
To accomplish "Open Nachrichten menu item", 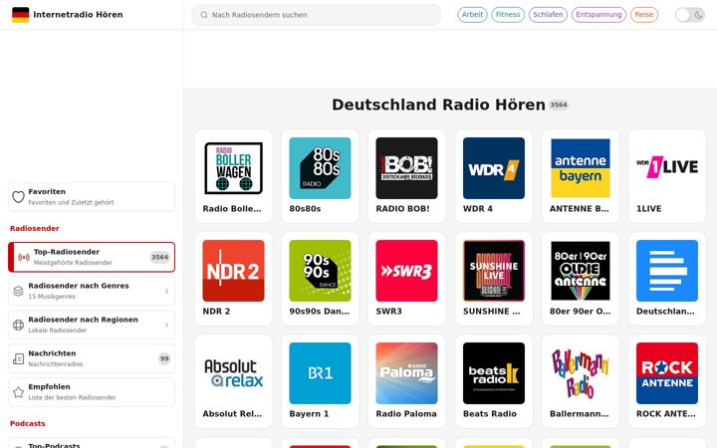I will coord(92,358).
